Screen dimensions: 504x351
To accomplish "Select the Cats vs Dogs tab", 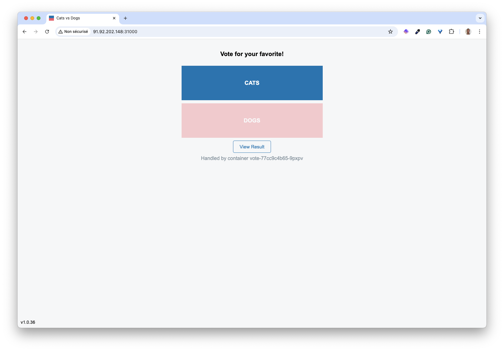I will click(x=78, y=18).
